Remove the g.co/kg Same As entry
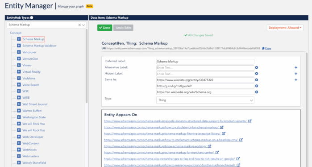 pos(257,86)
